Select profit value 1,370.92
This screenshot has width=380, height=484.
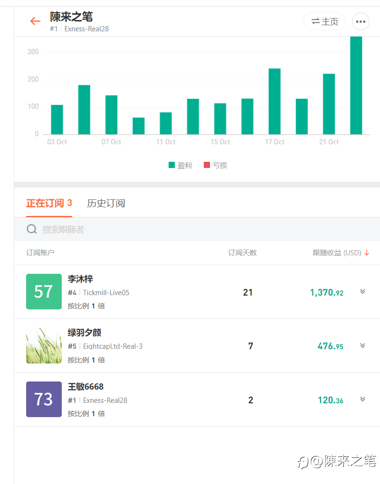pos(326,292)
